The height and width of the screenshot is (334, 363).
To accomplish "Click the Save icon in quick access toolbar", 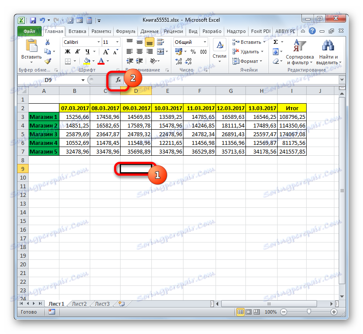I will click(33, 21).
